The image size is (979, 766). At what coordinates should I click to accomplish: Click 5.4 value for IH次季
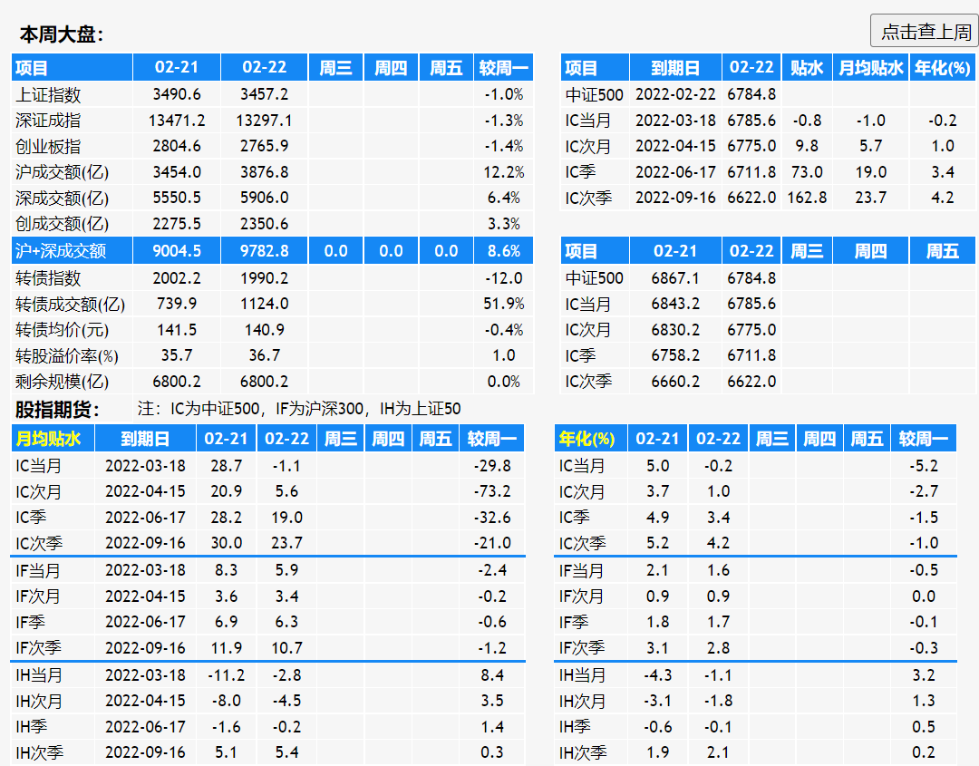coord(286,752)
